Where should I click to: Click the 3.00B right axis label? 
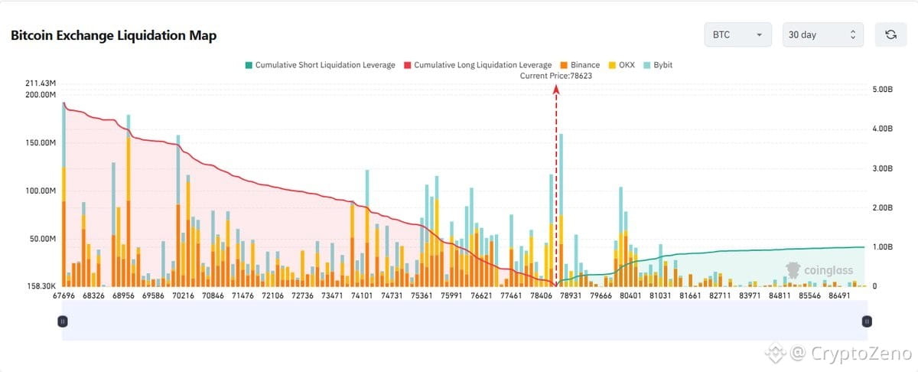point(882,168)
